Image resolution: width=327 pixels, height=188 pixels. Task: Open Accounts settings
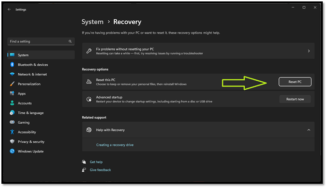pos(41,103)
